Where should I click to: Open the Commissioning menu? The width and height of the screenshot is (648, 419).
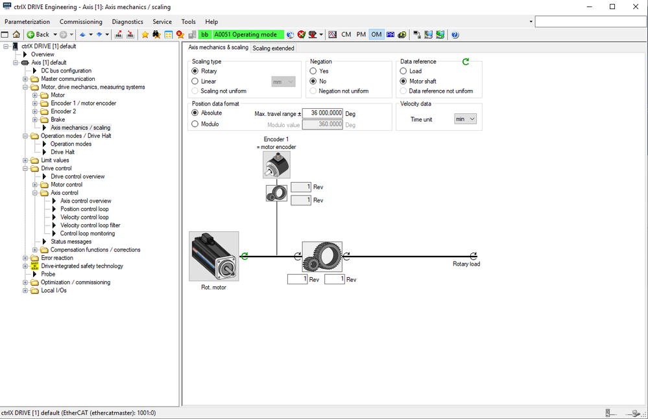click(81, 21)
